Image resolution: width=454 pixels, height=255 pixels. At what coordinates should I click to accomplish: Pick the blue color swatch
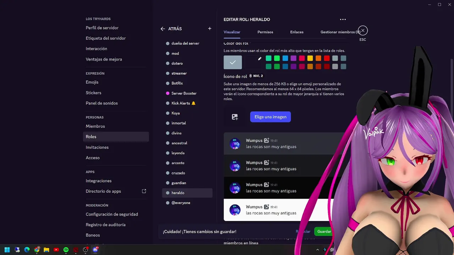coord(285,58)
